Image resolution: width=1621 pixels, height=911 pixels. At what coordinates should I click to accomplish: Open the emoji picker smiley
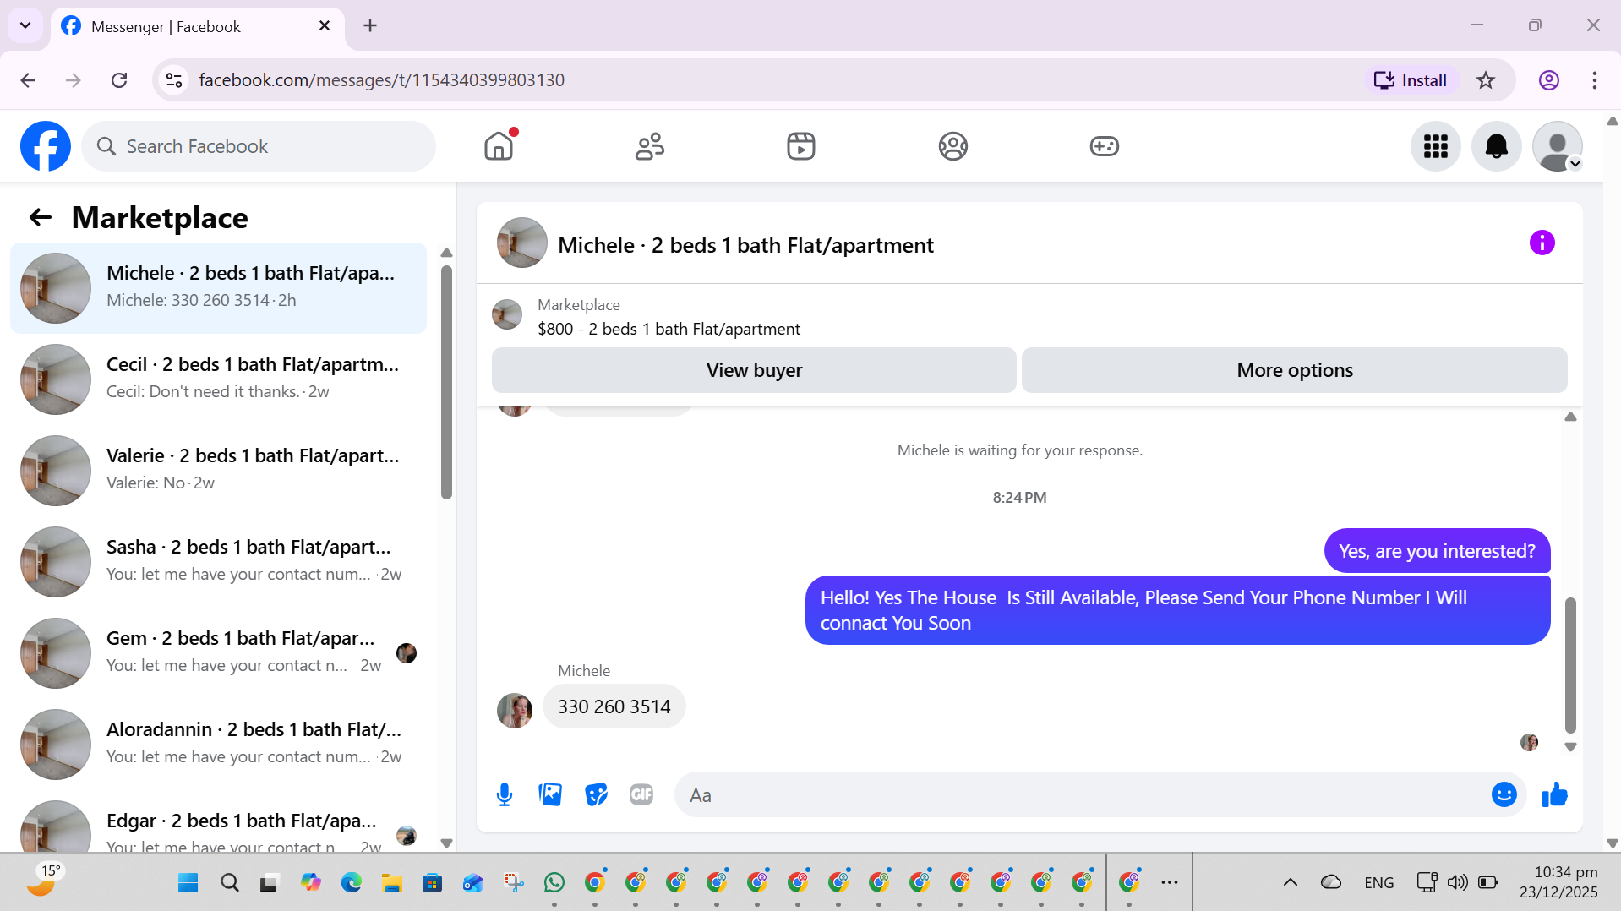1504,794
